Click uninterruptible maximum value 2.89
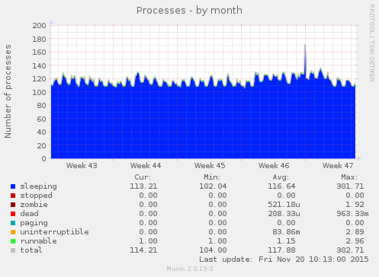The width and height of the screenshot is (379, 277). click(x=355, y=232)
